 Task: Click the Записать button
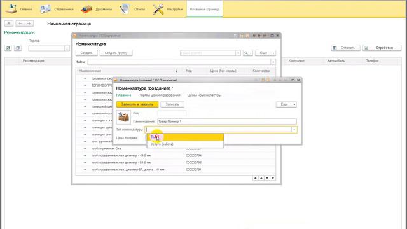coord(172,104)
